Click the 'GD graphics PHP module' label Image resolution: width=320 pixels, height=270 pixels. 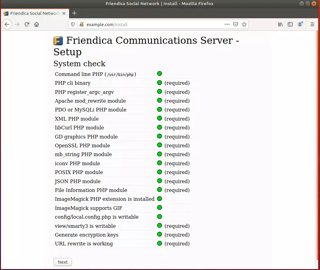(86, 137)
